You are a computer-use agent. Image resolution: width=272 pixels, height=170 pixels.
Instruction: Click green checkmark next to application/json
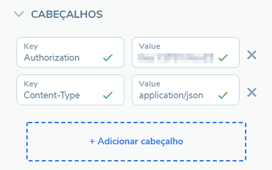[x=223, y=95]
